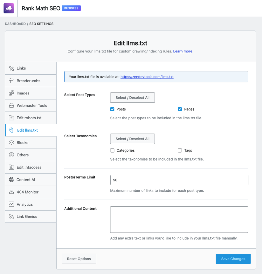262x274 pixels.
Task: Click the 404 Monitor warning icon
Action: pos(11,192)
